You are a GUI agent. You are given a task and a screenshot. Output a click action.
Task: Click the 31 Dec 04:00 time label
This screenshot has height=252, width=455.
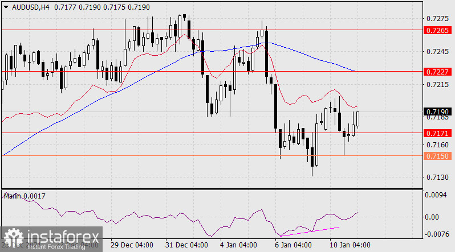pyautogui.click(x=186, y=245)
